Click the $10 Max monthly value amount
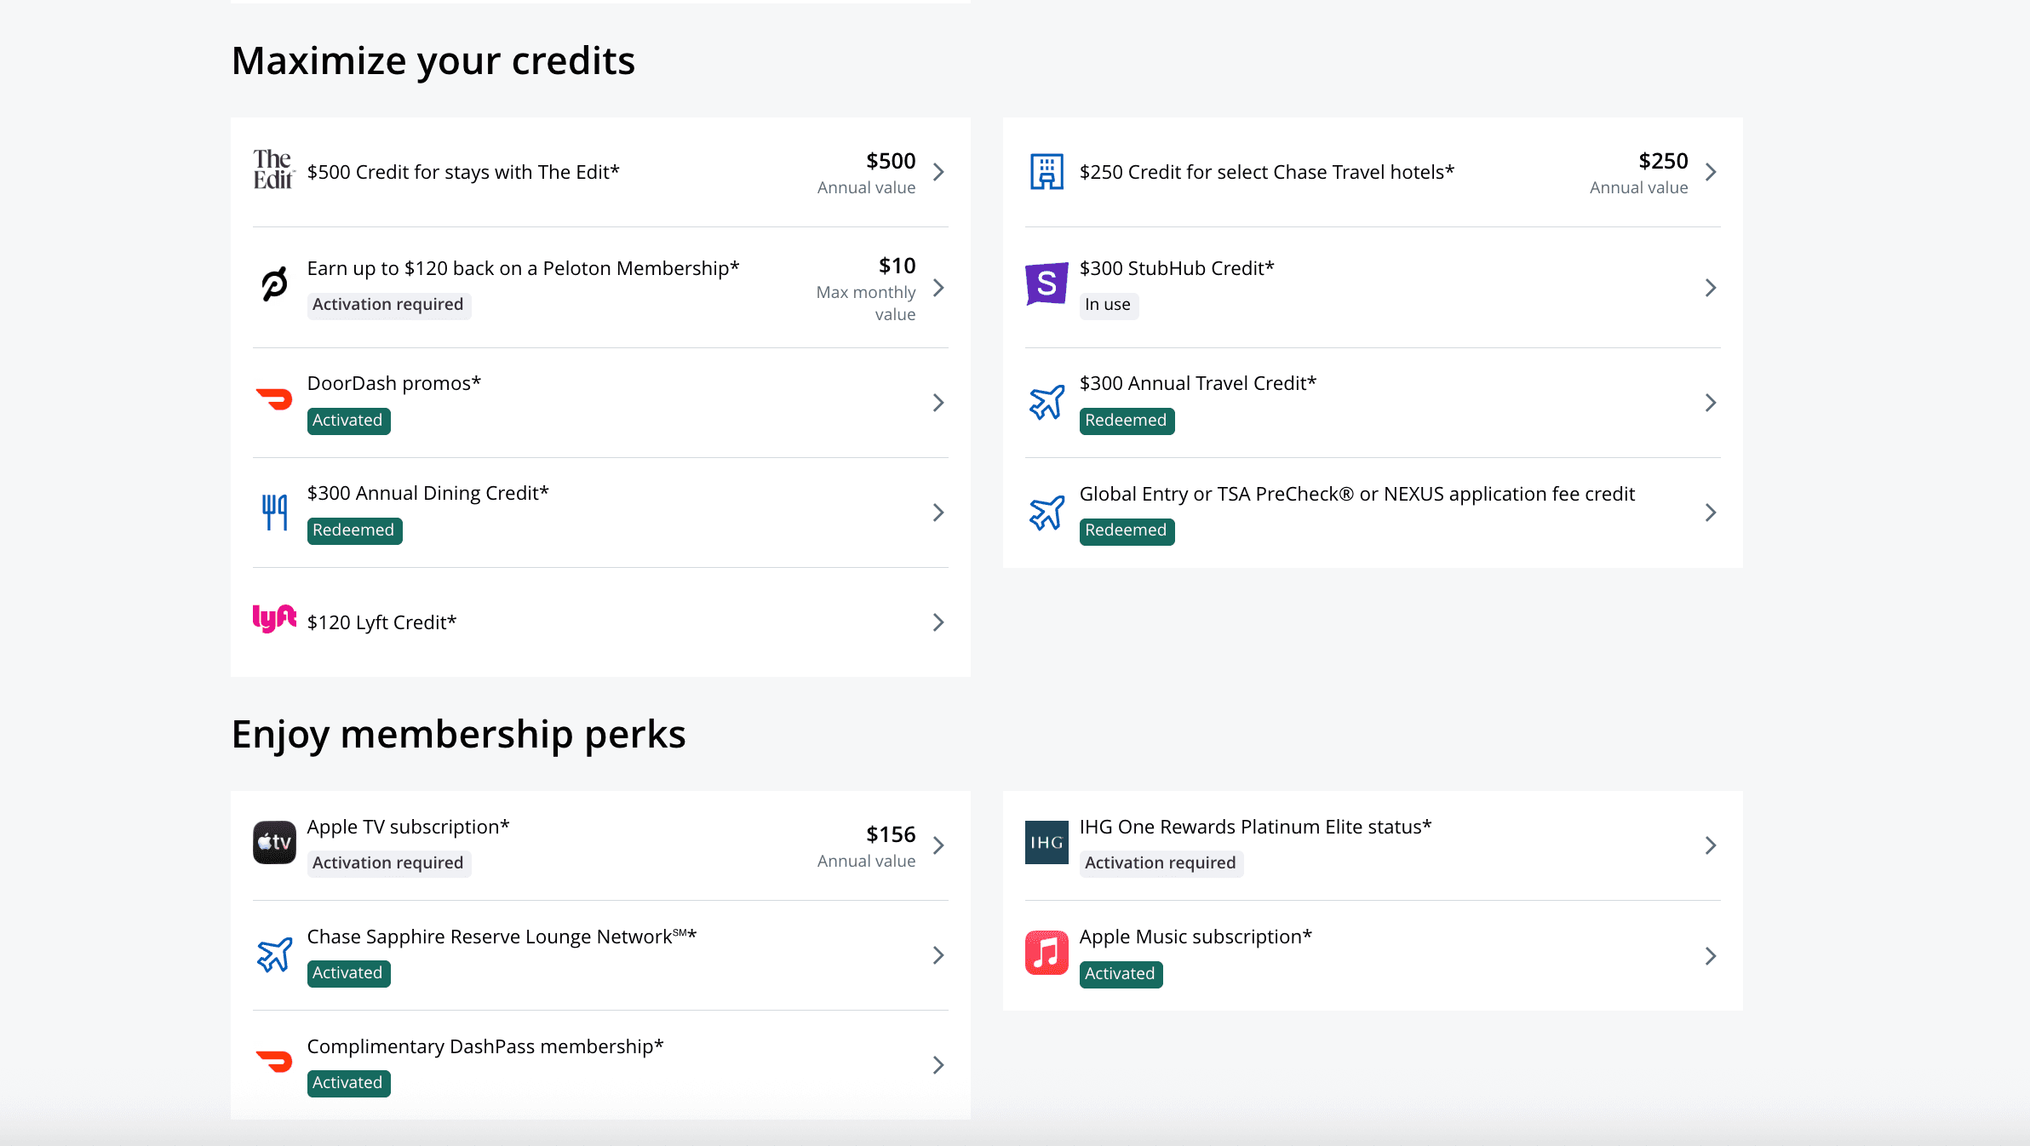 [x=897, y=266]
